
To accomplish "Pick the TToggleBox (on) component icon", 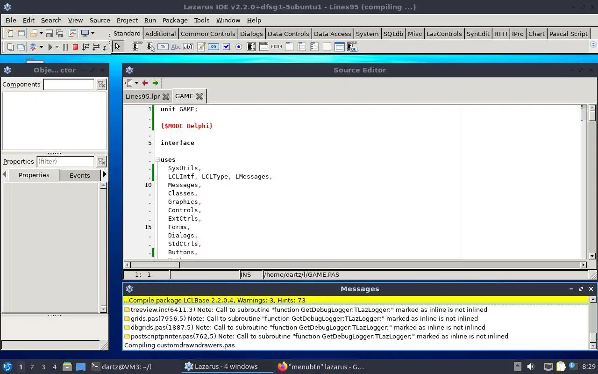I will tap(214, 47).
